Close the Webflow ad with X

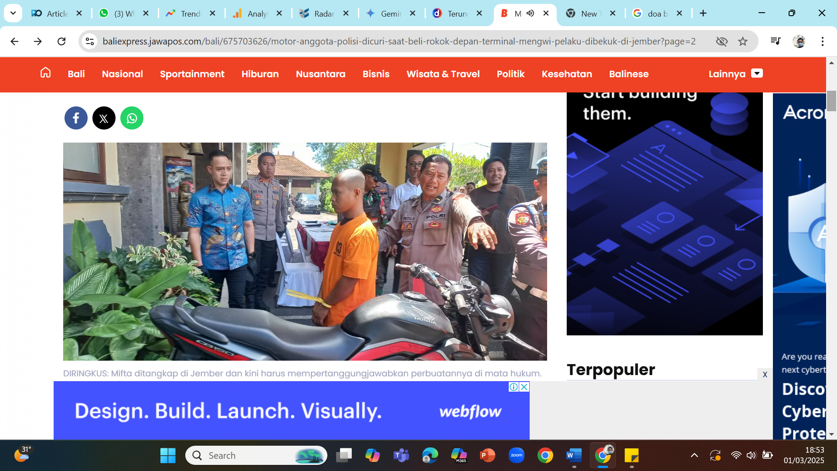pyautogui.click(x=524, y=387)
